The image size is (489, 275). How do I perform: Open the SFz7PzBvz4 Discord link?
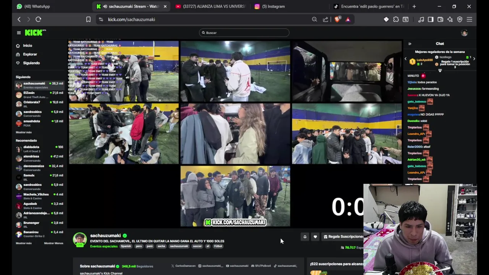tap(261, 266)
